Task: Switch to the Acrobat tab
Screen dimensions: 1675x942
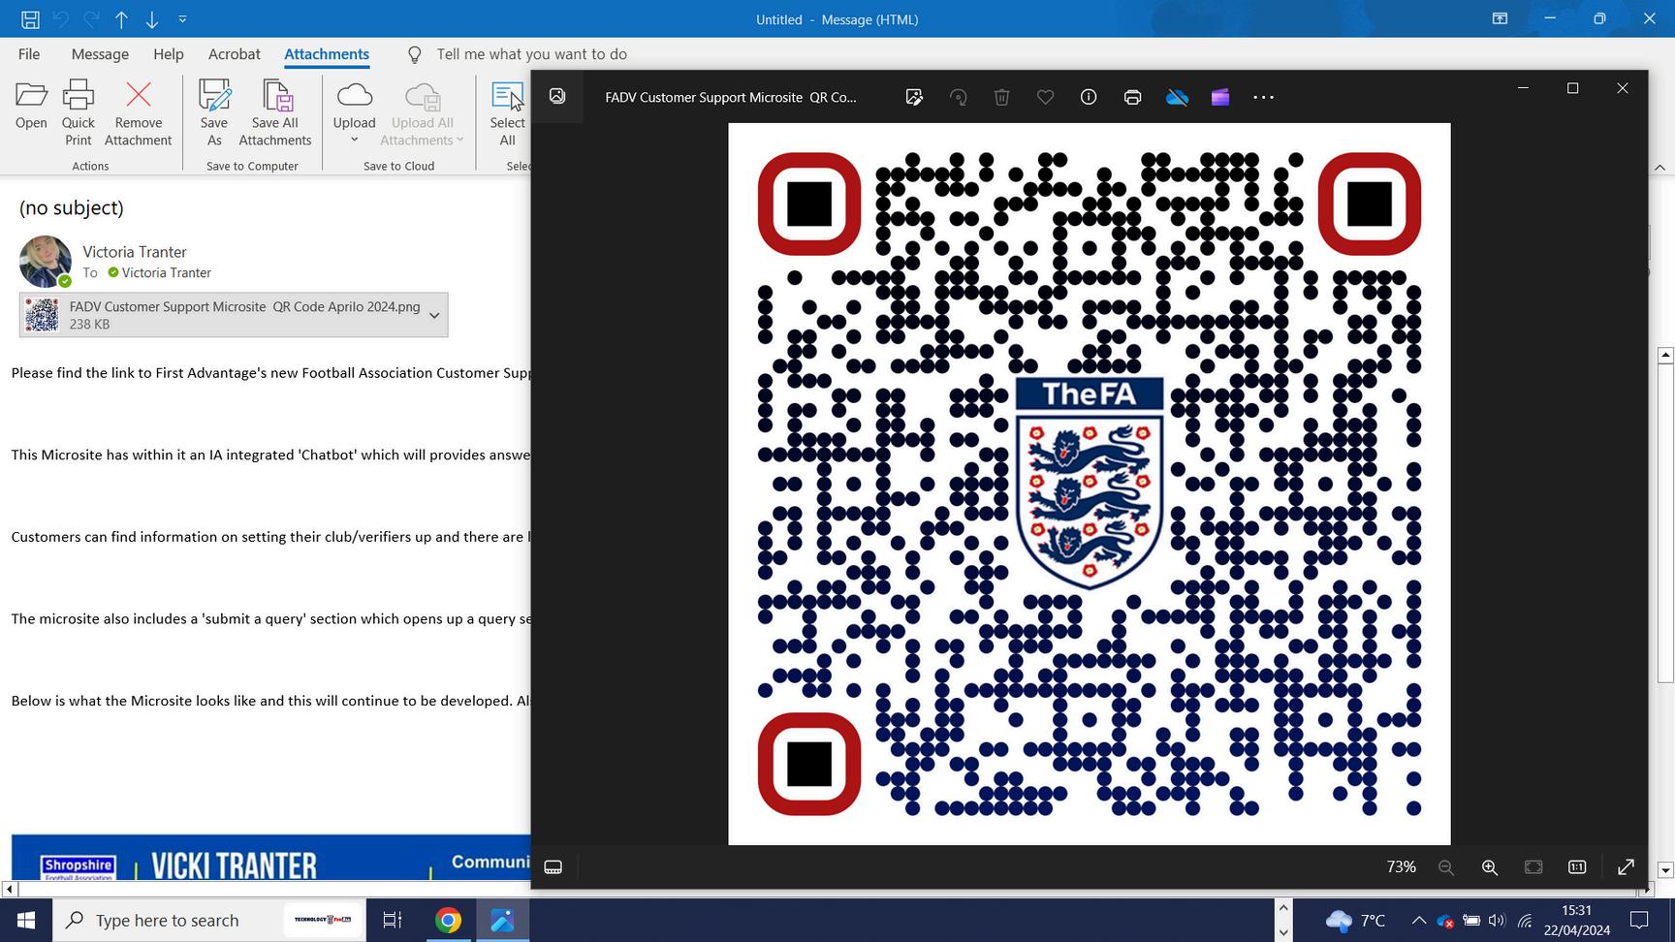Action: [235, 54]
